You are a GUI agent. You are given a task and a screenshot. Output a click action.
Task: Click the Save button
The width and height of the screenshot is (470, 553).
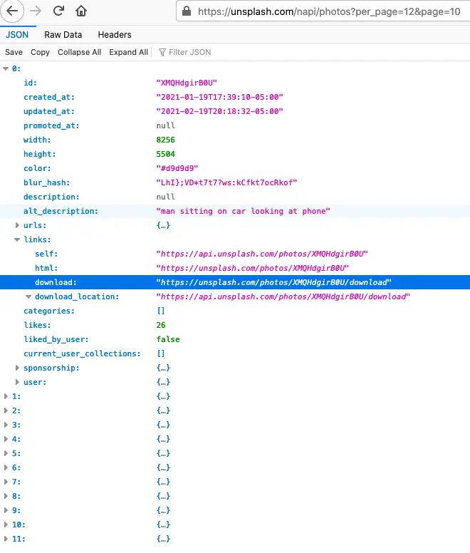point(14,52)
